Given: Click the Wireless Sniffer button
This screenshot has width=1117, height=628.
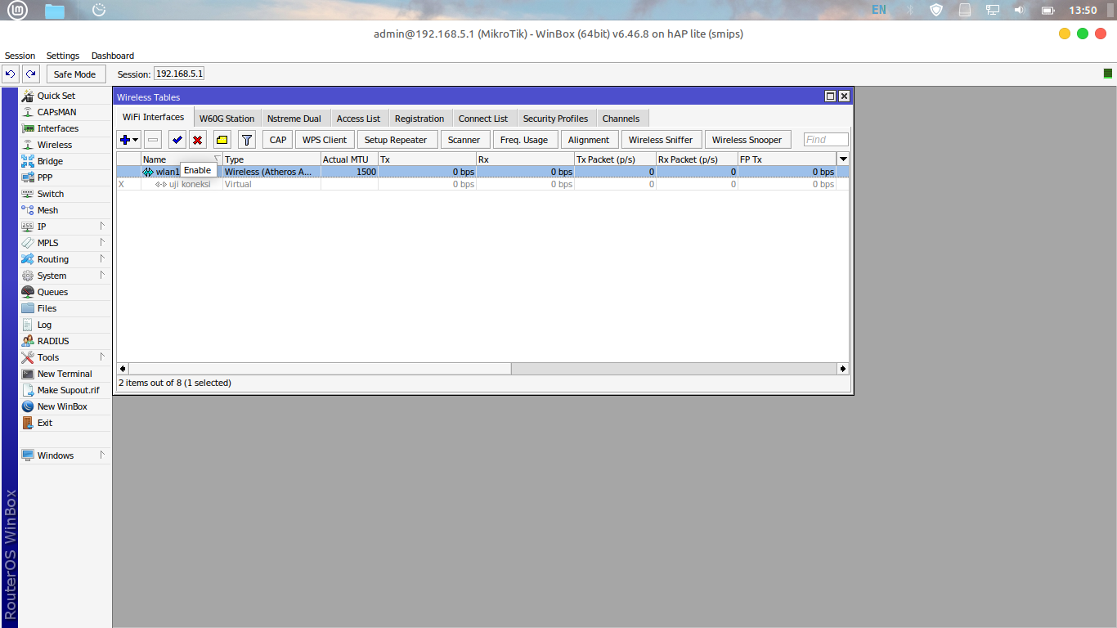Looking at the screenshot, I should tap(661, 140).
